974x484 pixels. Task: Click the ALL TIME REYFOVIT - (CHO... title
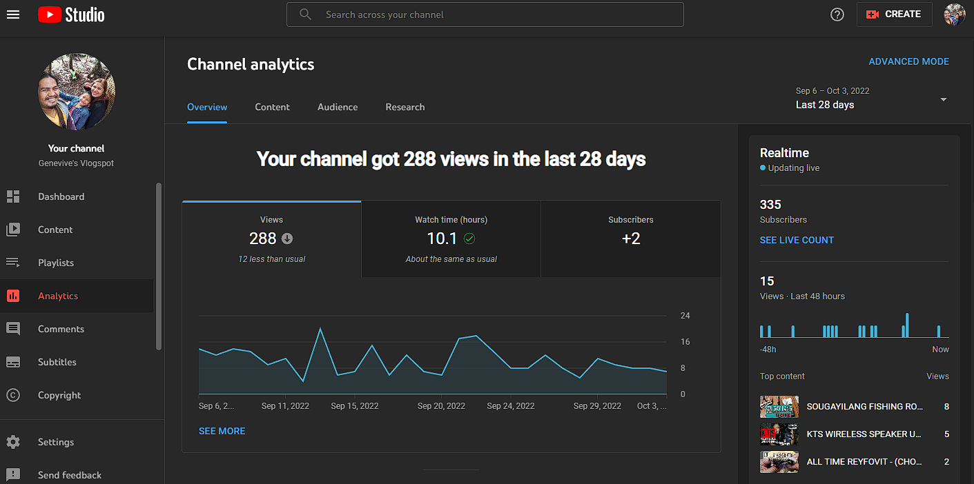click(864, 462)
